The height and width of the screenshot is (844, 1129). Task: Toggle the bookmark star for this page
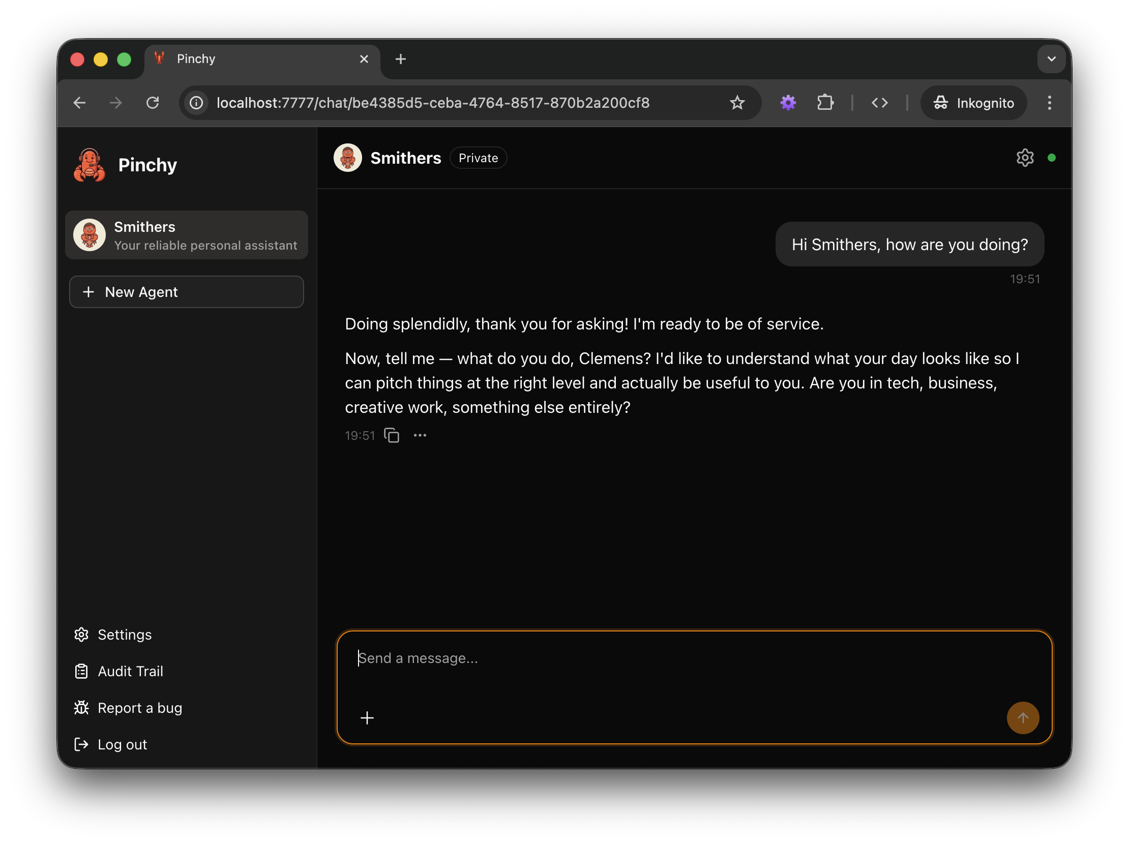coord(737,103)
